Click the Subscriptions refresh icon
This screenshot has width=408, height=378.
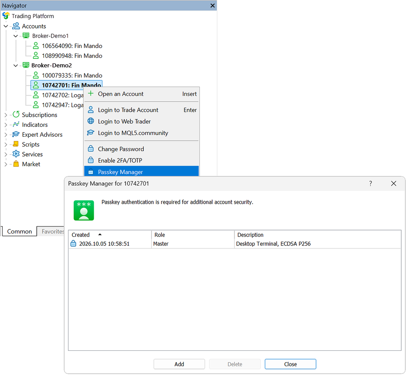tap(16, 115)
